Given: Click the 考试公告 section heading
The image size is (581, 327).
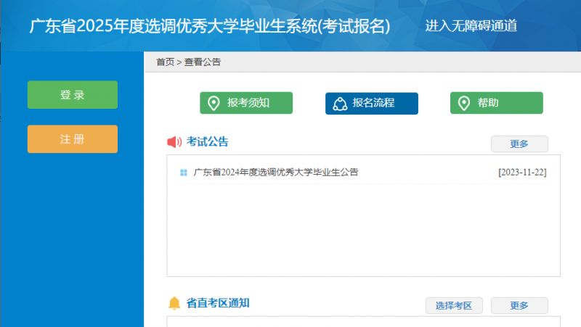Looking at the screenshot, I should 208,141.
